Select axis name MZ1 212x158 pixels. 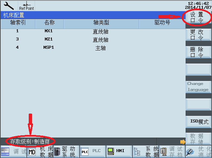(49, 39)
